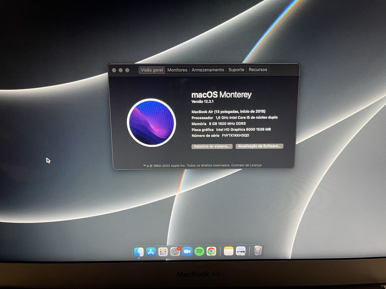Launch Zoom from the Dock
This screenshot has width=386, height=289.
[x=187, y=251]
